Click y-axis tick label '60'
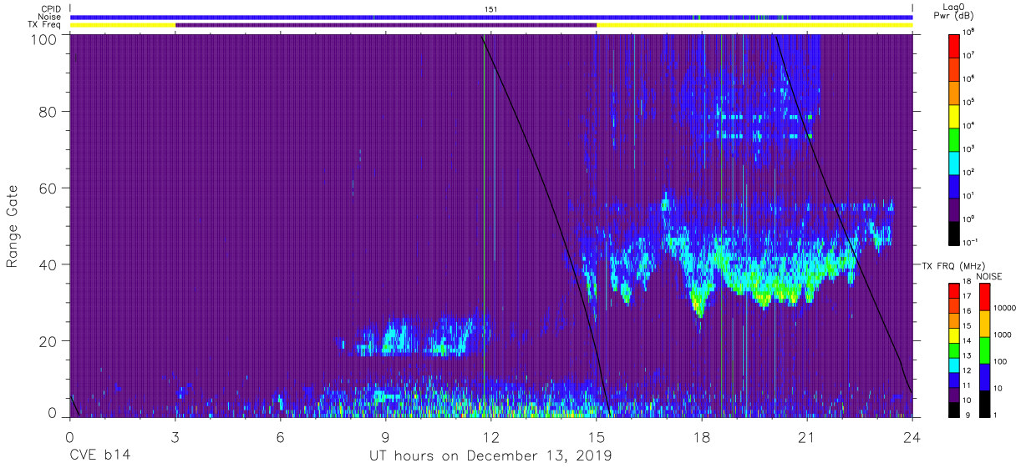Screen dimensions: 1026x473 (x=48, y=189)
